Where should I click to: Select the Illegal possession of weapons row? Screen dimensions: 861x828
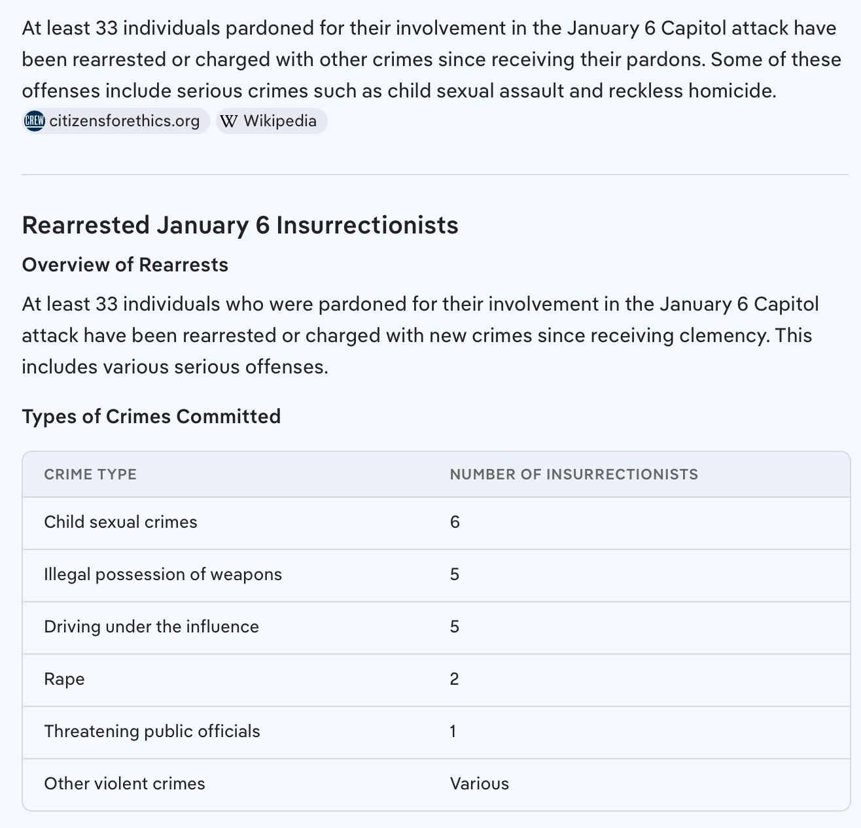[x=163, y=574]
